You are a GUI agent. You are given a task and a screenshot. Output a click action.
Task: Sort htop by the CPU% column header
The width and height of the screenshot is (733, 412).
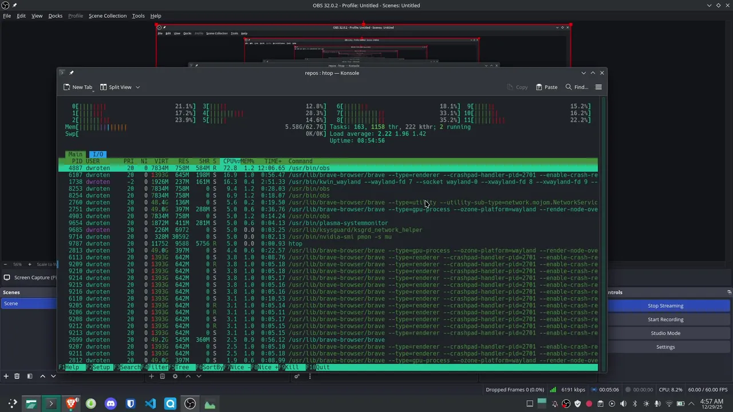pos(231,161)
